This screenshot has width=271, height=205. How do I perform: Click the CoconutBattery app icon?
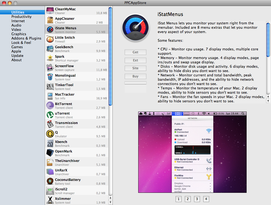[50, 181]
